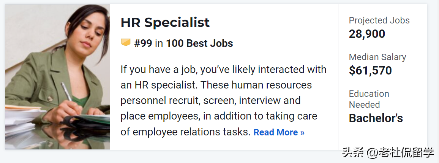Select the Median Salary label
The width and height of the screenshot is (439, 163).
(x=377, y=57)
